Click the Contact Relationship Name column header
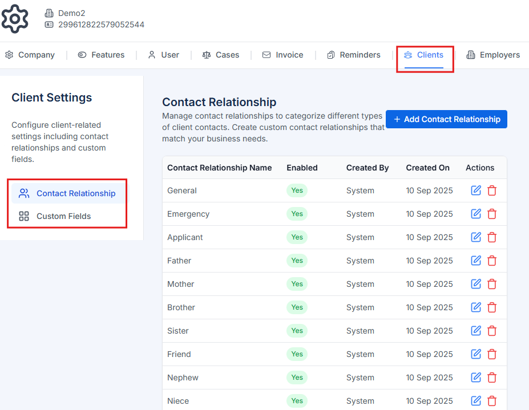Viewport: 529px width, 410px height. tap(220, 168)
